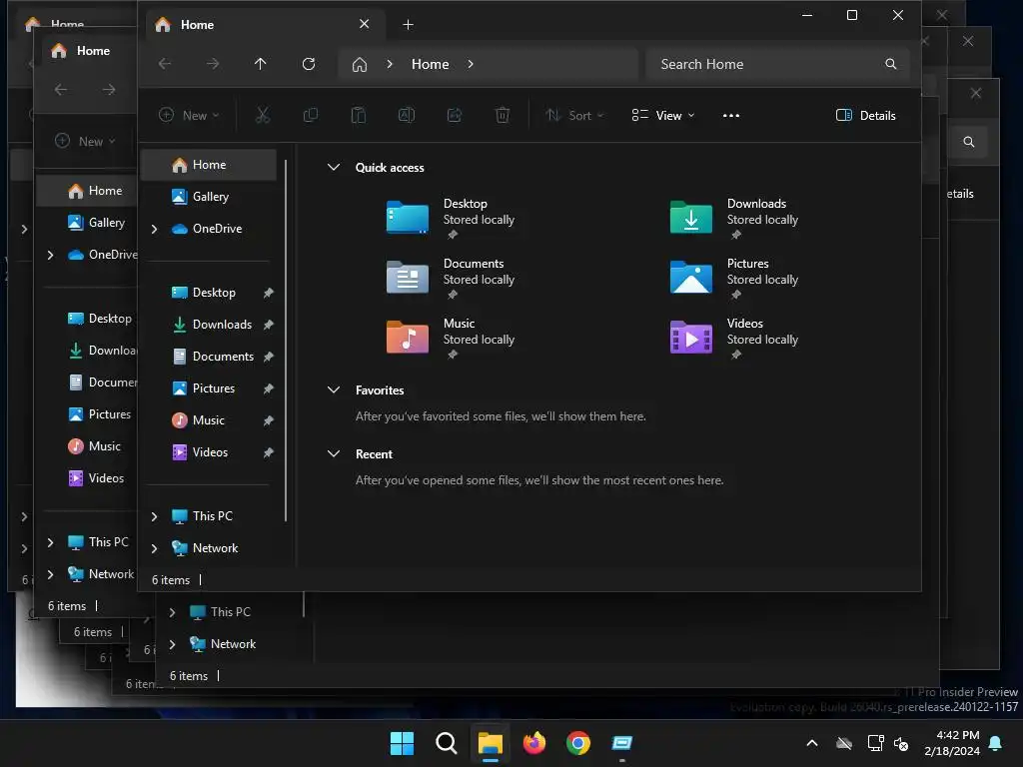Click the Rename icon in toolbar

(x=407, y=116)
